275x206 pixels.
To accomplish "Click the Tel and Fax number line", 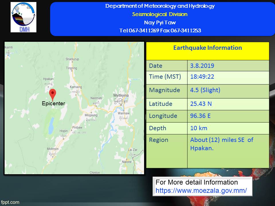I will (x=160, y=31).
